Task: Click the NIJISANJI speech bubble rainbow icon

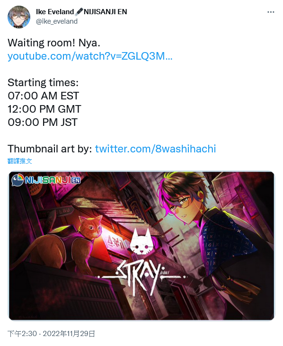Action: tap(18, 180)
